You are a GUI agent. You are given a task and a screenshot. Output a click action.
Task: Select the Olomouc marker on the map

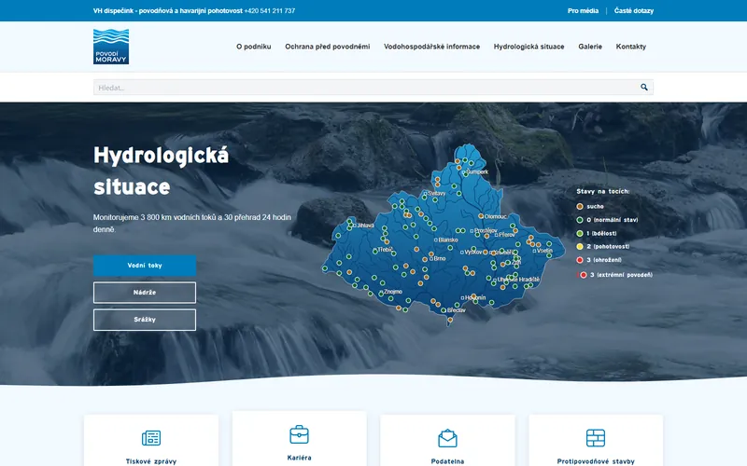[483, 216]
